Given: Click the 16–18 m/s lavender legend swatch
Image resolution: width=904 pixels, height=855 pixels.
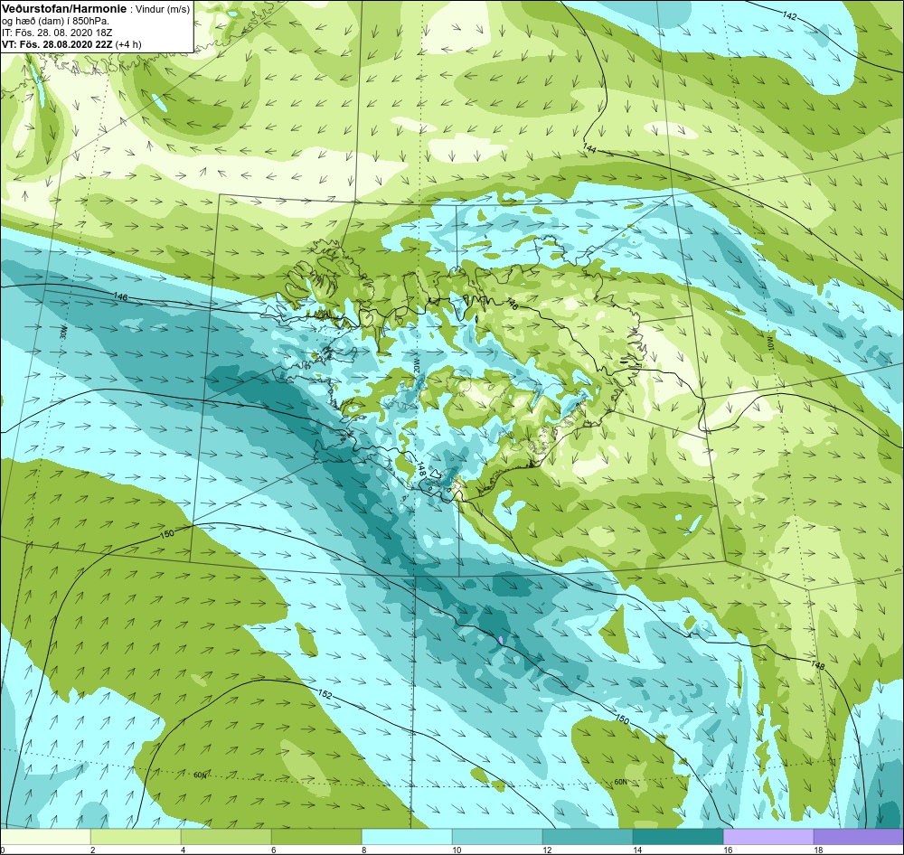Looking at the screenshot, I should (x=768, y=837).
